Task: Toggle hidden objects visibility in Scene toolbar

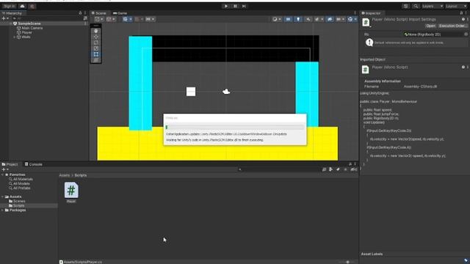Action: click(330, 19)
